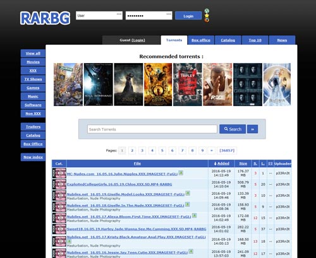This screenshot has height=258, width=316.
Task: Open the Race movie poster
Action: click(217, 85)
